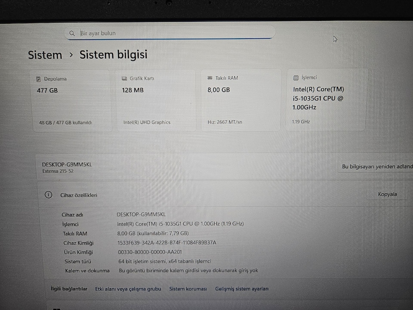The width and height of the screenshot is (413, 310).
Task: Select the 'Kalem ve dokunma' value text
Action: (x=188, y=270)
